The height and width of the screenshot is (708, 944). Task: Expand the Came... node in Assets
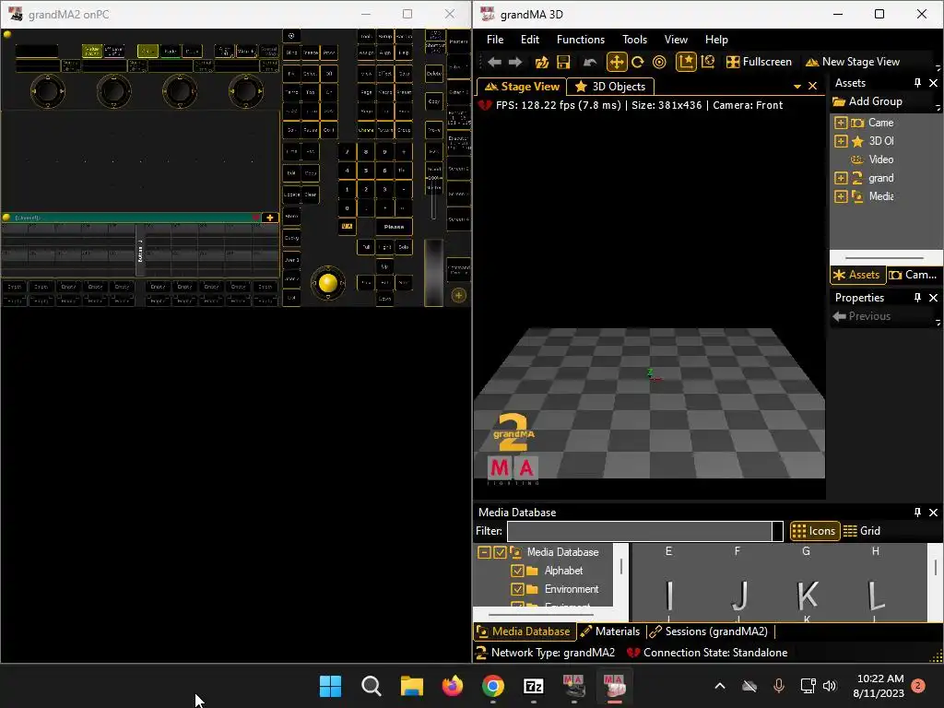point(841,123)
